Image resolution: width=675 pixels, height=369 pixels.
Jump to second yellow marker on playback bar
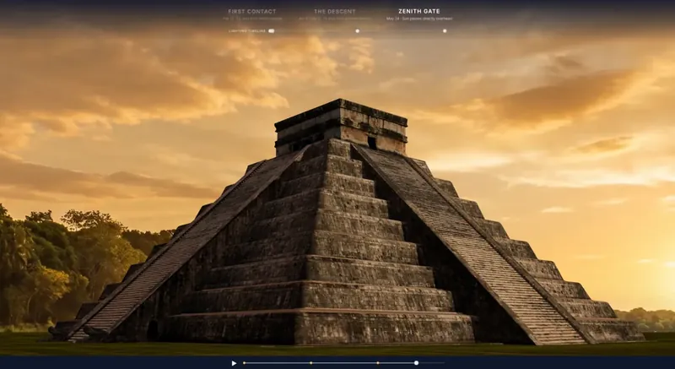[310, 363]
